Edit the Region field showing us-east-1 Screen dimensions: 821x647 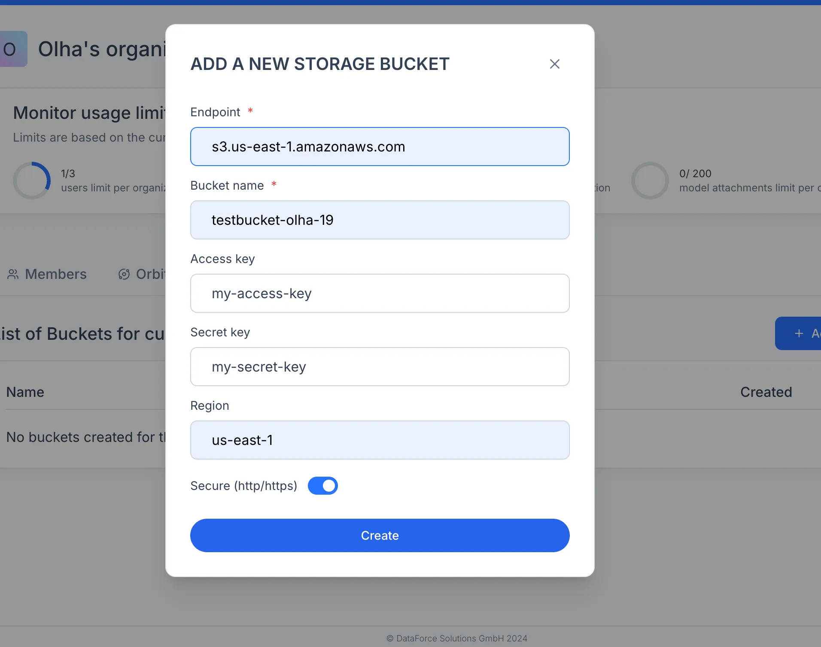pyautogui.click(x=380, y=440)
